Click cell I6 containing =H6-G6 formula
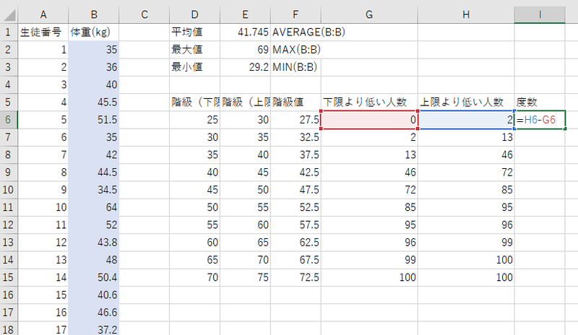This screenshot has width=578, height=335. [540, 120]
